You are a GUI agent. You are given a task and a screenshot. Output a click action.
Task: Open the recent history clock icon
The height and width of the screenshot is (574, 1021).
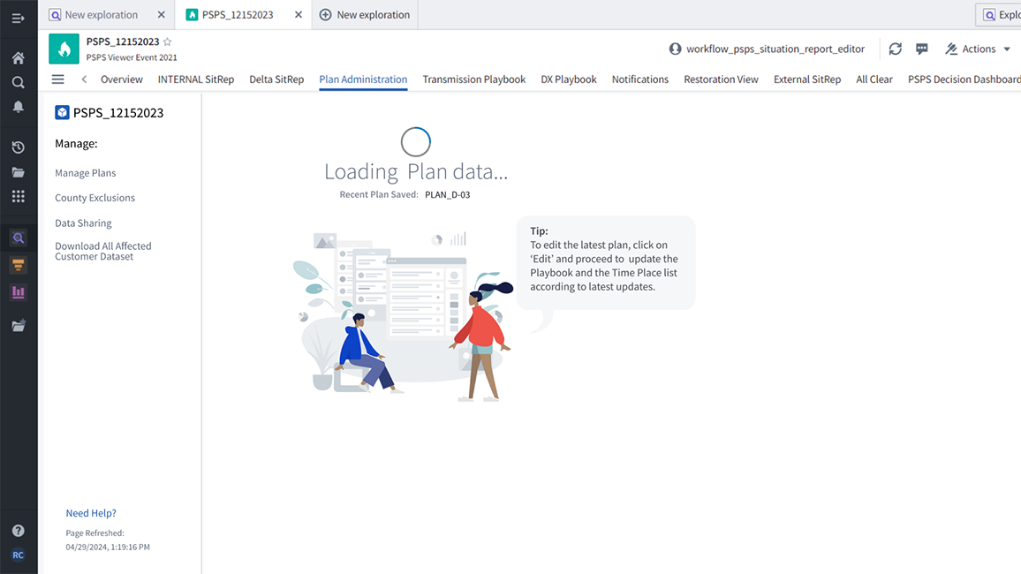pyautogui.click(x=18, y=147)
